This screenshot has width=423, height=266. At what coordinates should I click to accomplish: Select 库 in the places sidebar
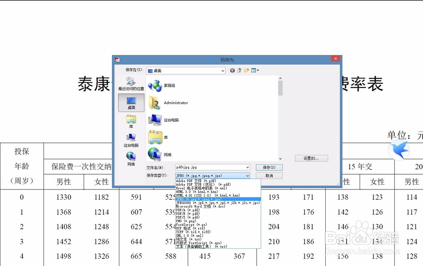click(131, 121)
